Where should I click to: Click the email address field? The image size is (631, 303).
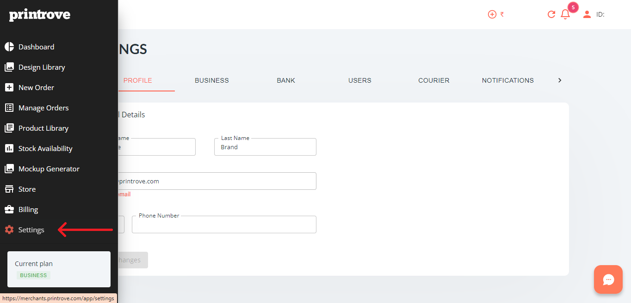pyautogui.click(x=217, y=181)
